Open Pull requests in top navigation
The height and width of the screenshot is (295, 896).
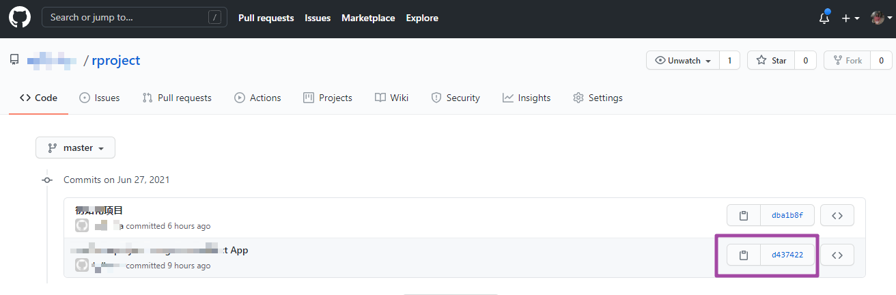266,18
